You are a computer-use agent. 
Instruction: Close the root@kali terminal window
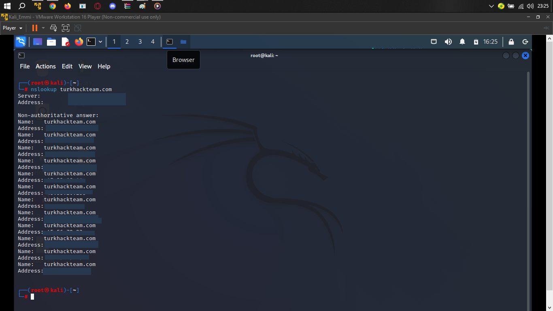(x=525, y=55)
